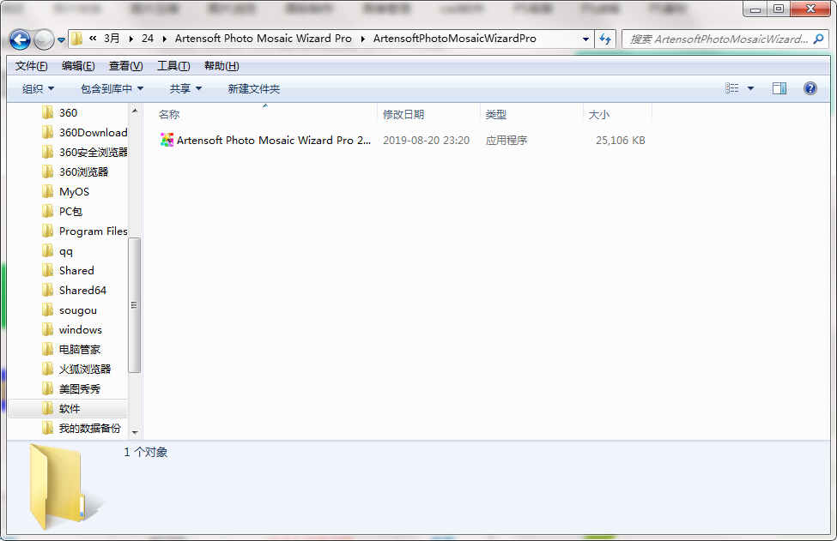The width and height of the screenshot is (837, 541).
Task: Click the navigation pane scroll up arrow
Action: click(135, 111)
